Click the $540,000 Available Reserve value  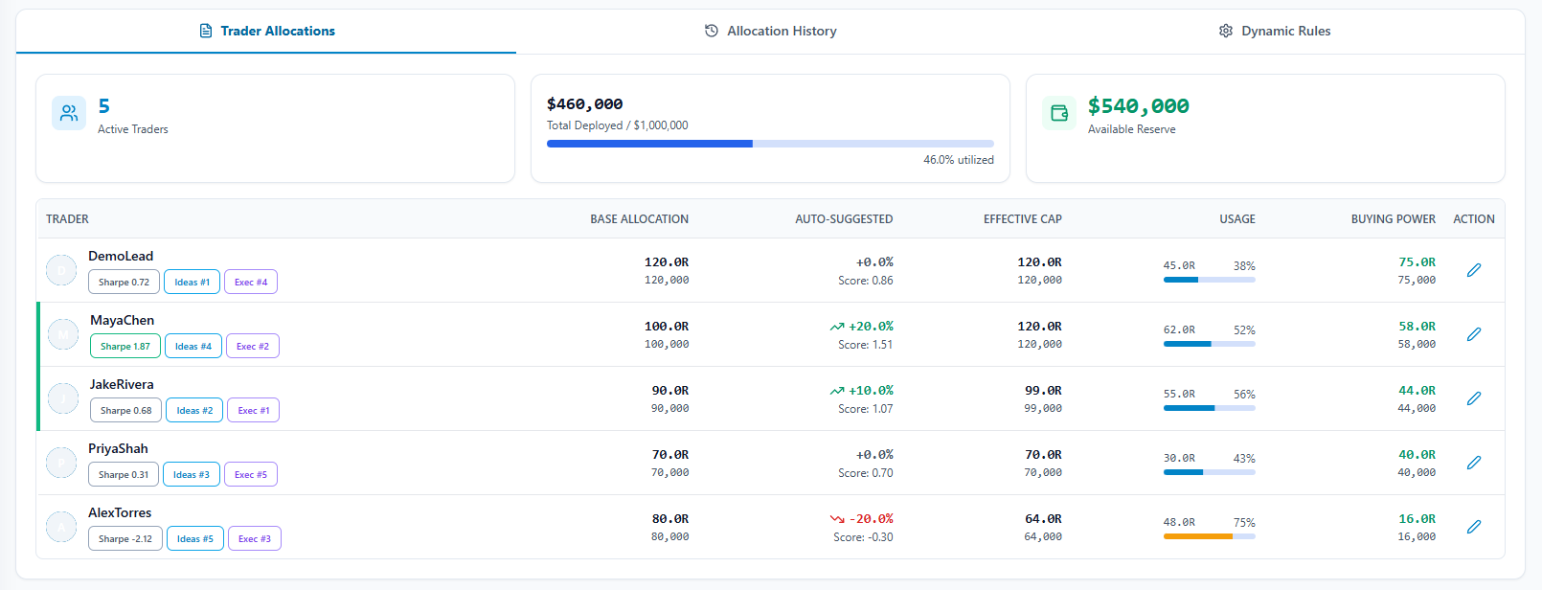click(x=1139, y=106)
